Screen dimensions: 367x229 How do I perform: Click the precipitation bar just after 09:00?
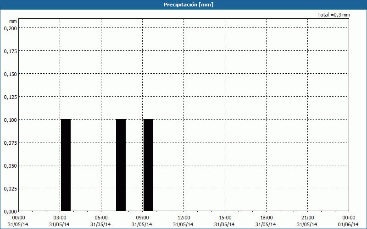click(148, 165)
